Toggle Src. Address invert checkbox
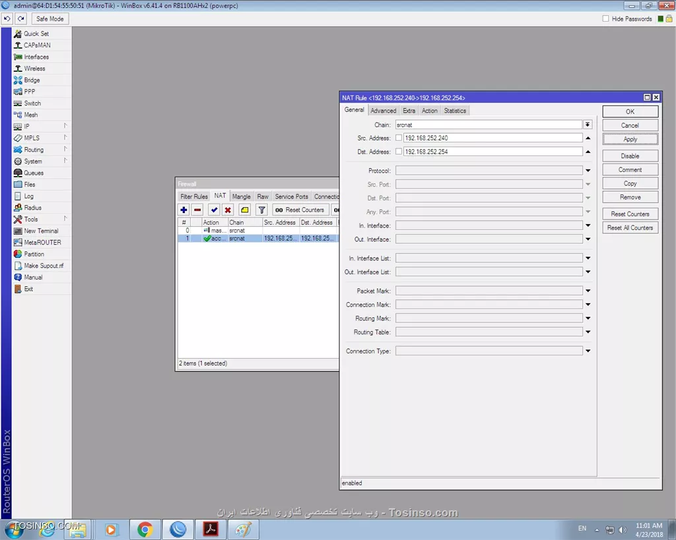The width and height of the screenshot is (676, 540). pyautogui.click(x=399, y=138)
